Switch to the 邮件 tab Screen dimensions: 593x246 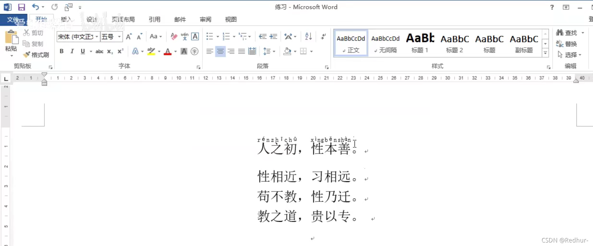(x=180, y=19)
